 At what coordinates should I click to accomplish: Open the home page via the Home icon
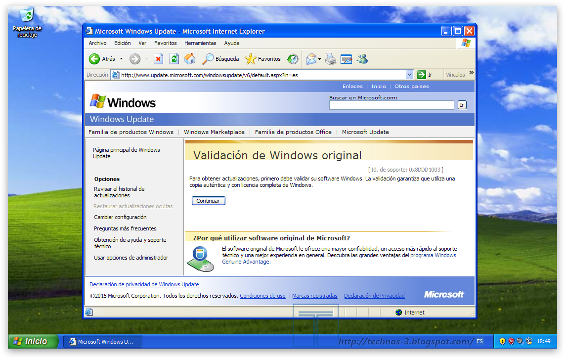pos(190,59)
